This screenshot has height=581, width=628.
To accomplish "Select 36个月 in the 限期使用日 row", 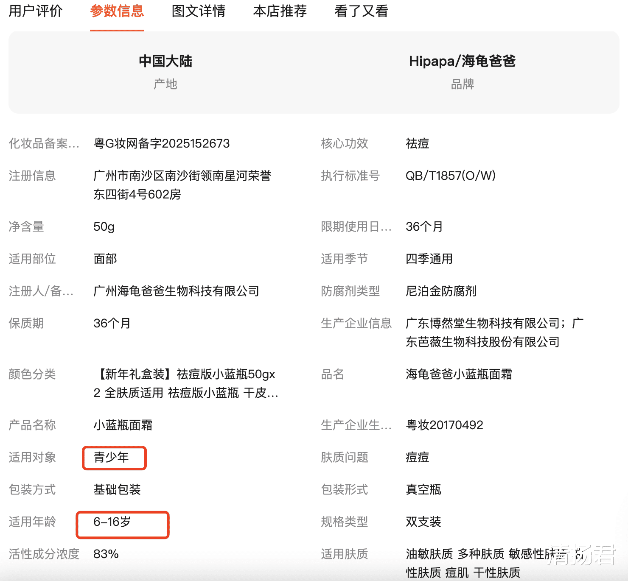I will point(424,226).
